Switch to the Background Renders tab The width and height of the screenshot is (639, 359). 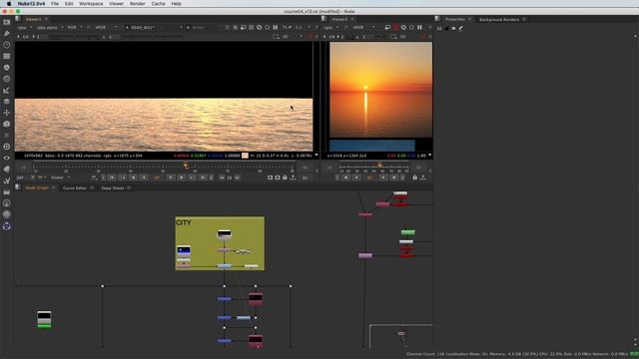[499, 20]
